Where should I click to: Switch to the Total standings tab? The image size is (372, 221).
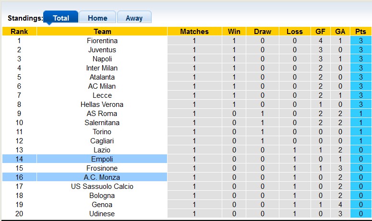tap(60, 18)
